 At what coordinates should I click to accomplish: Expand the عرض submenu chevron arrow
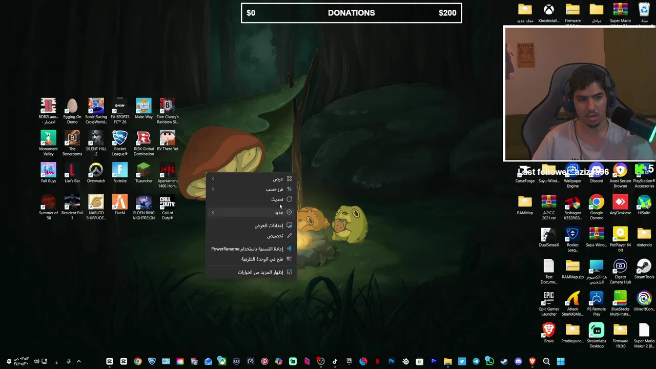[x=213, y=179]
